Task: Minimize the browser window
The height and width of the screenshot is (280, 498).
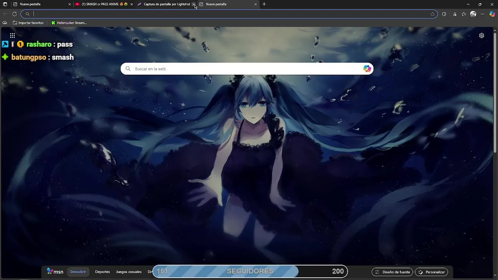Action: tap(468, 4)
